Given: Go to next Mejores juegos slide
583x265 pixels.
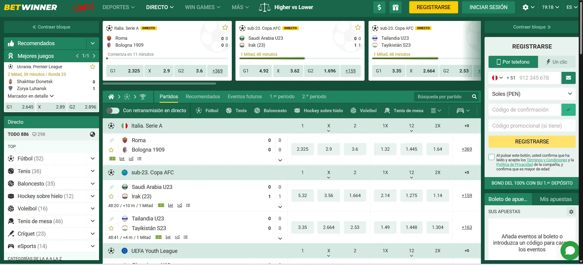Looking at the screenshot, I should (x=94, y=56).
